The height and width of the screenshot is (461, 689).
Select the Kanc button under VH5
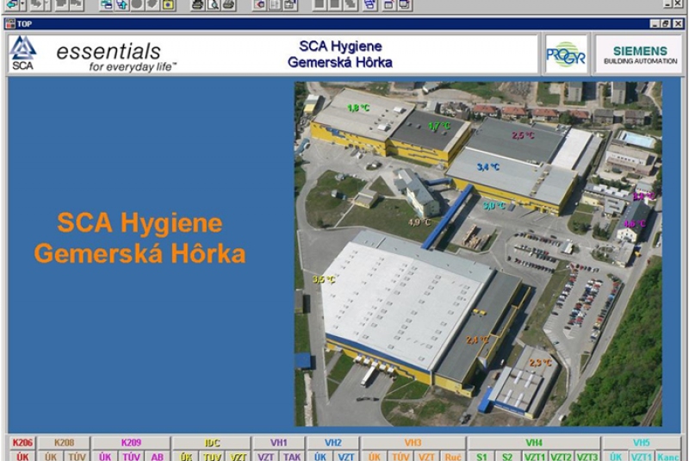tap(667, 456)
